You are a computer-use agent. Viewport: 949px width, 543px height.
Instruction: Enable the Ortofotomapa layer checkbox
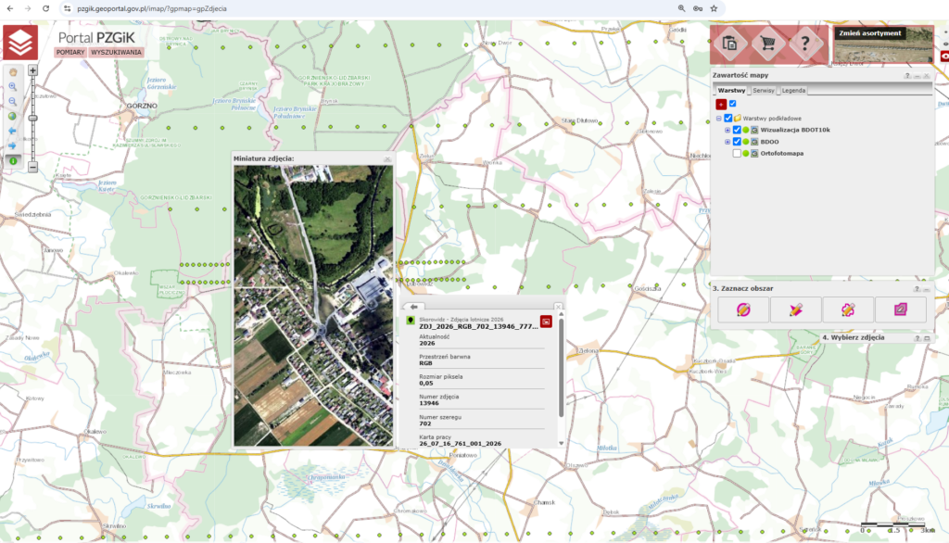[x=737, y=154]
